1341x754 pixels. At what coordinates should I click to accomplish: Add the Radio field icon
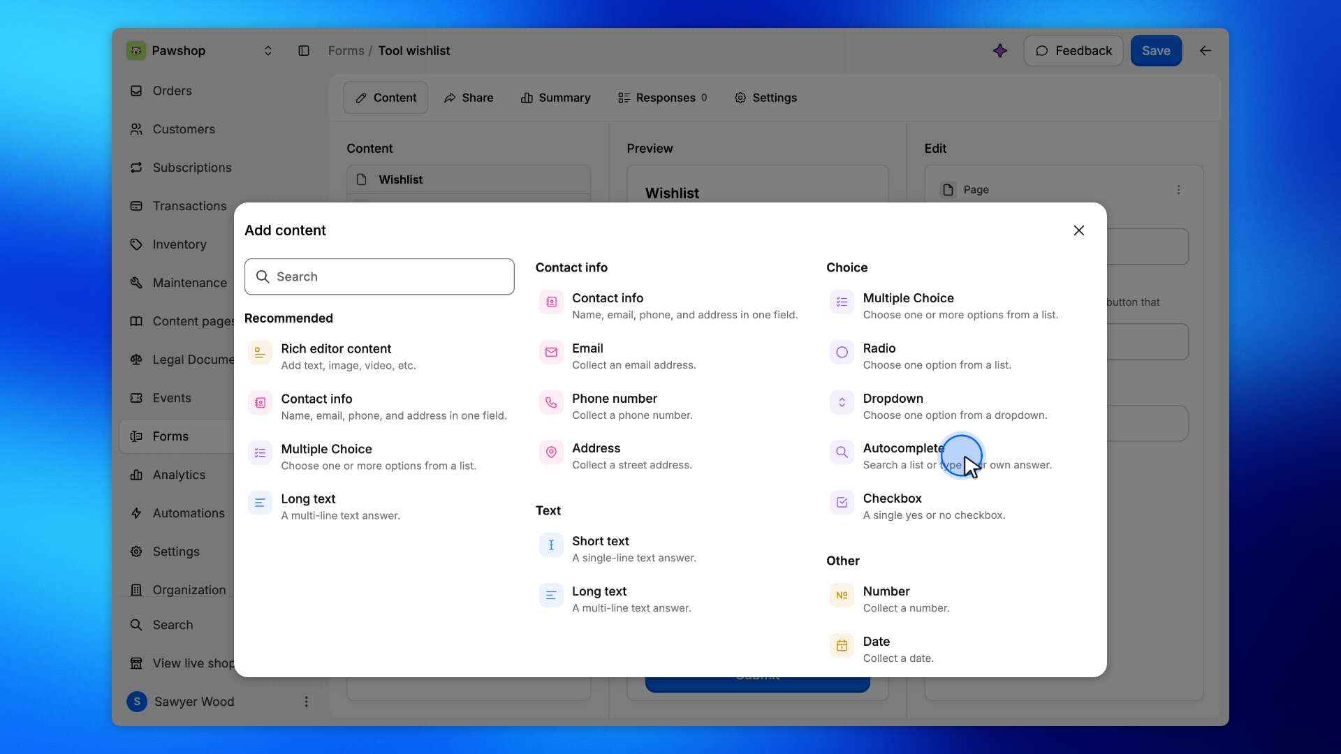tap(842, 353)
